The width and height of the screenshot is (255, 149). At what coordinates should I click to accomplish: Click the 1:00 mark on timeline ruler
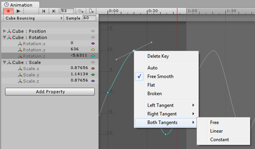pyautogui.click(x=192, y=11)
